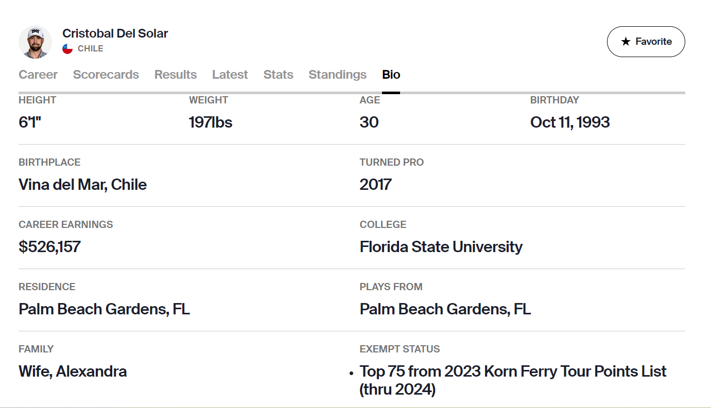Click birthplace Vina del Mar, Chile
711x408 pixels.
[x=83, y=185]
